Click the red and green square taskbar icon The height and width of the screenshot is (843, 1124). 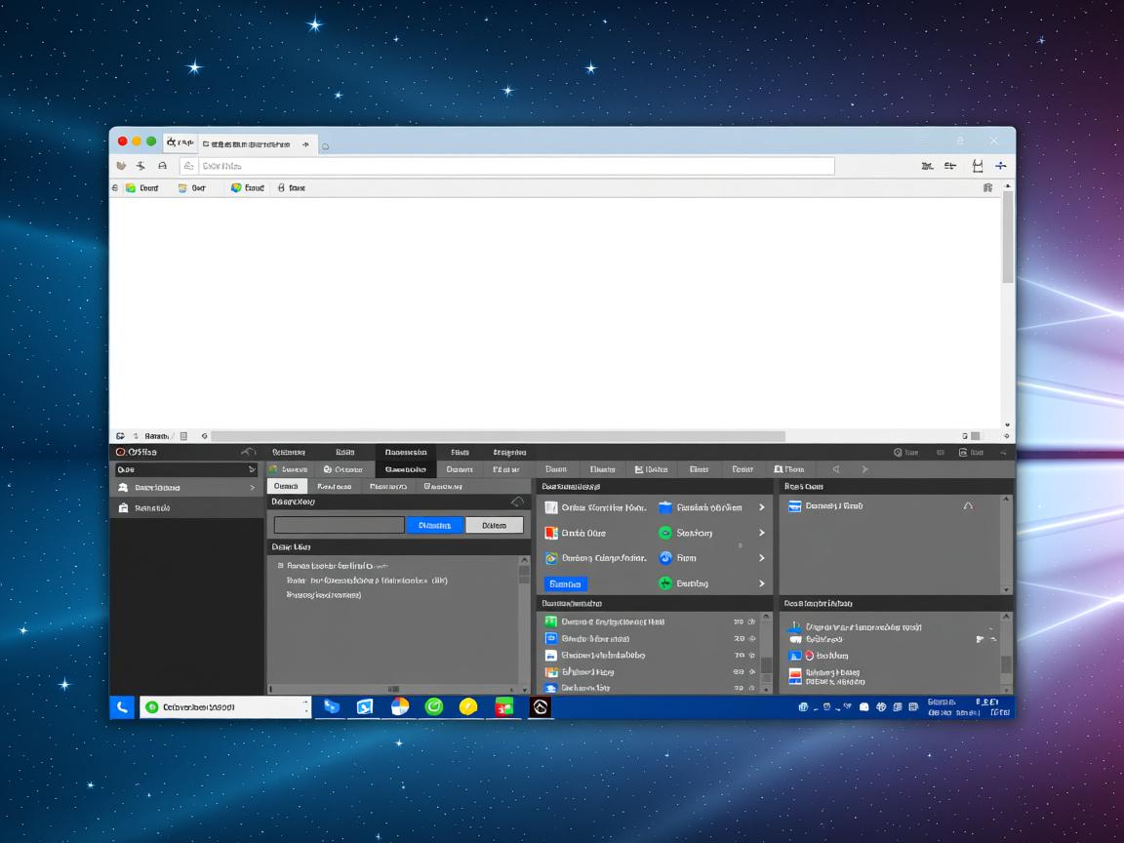pyautogui.click(x=503, y=707)
